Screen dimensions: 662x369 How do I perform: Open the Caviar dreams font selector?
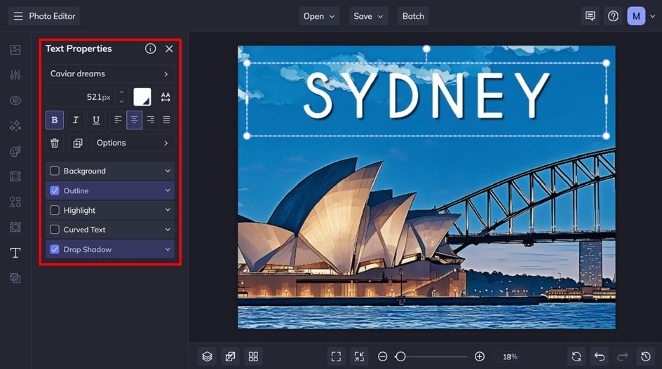tap(110, 74)
